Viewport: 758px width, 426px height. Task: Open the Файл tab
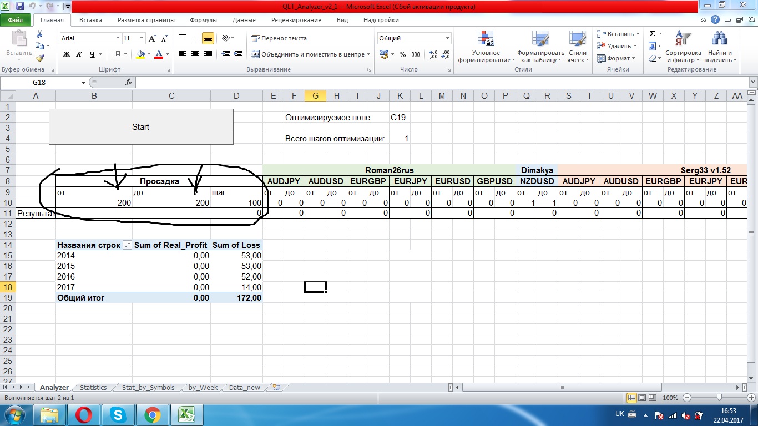16,20
